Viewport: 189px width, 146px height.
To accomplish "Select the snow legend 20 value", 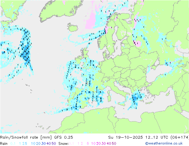I will 98,144.
